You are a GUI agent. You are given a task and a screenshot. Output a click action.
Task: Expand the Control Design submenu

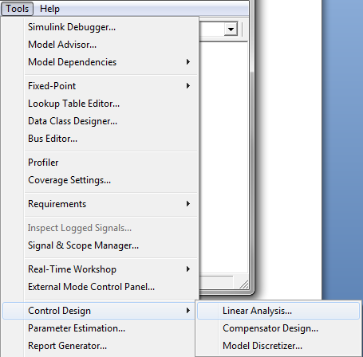pyautogui.click(x=98, y=311)
